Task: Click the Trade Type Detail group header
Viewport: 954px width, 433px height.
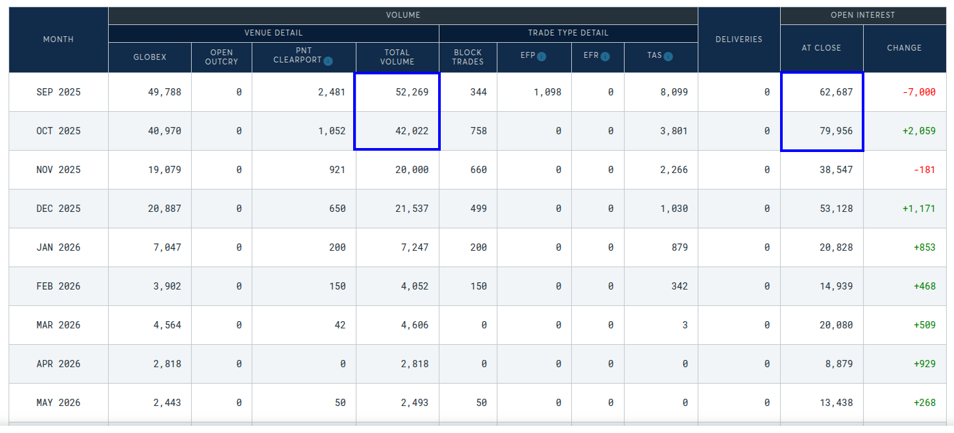Action: (x=568, y=33)
